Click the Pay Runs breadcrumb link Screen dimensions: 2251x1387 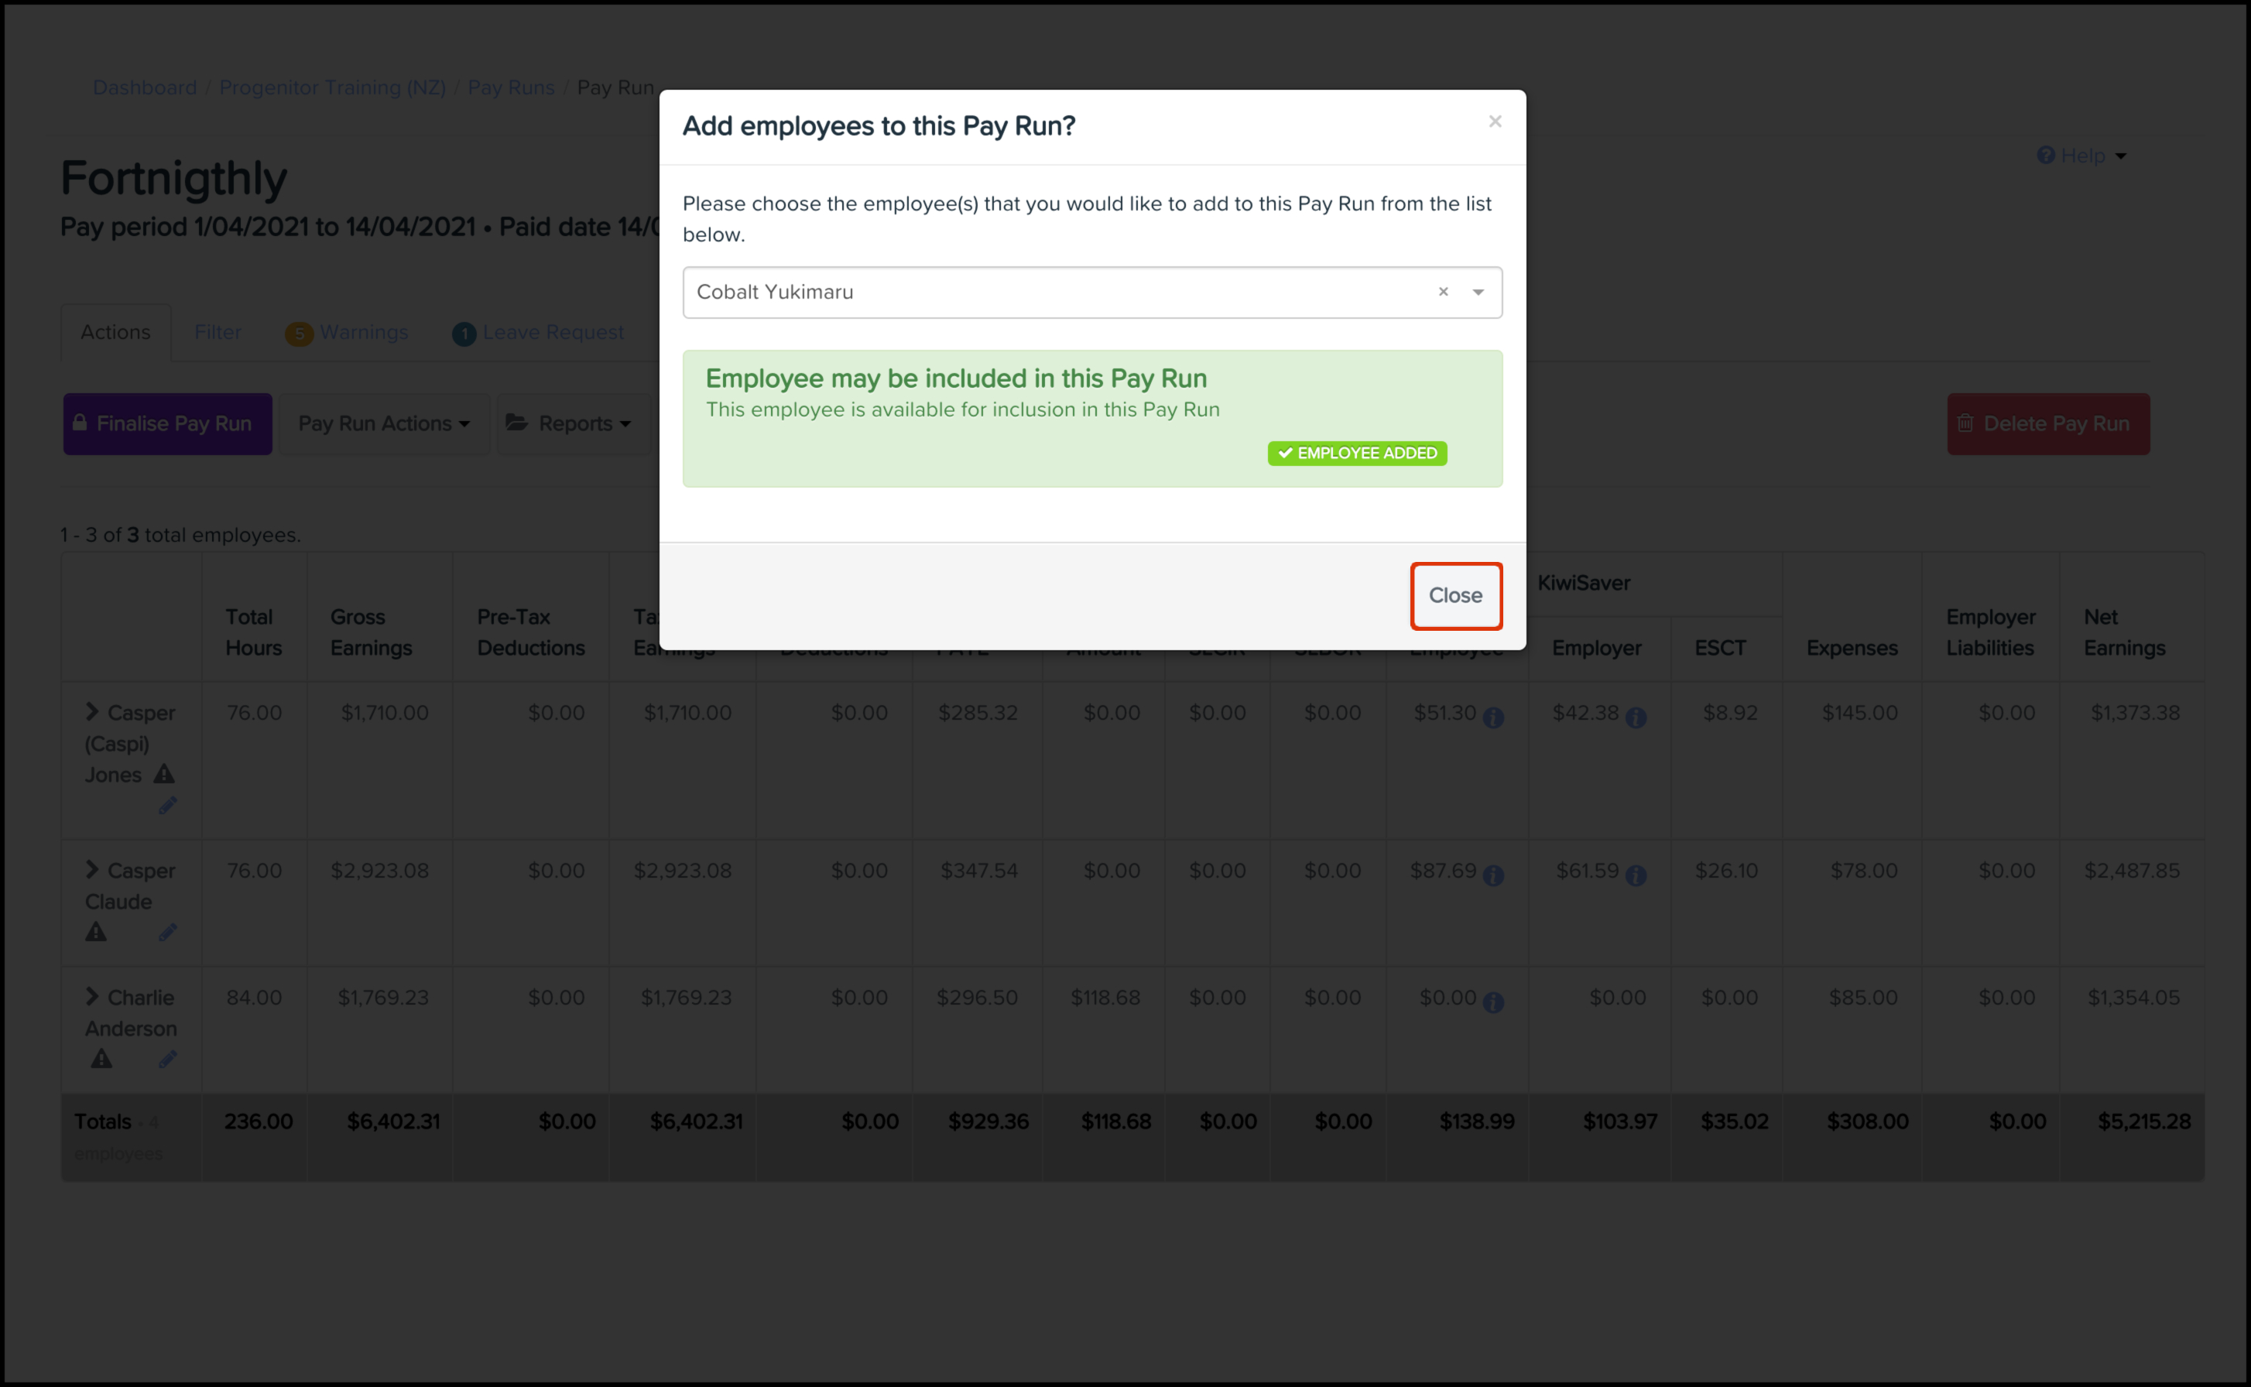click(x=511, y=87)
